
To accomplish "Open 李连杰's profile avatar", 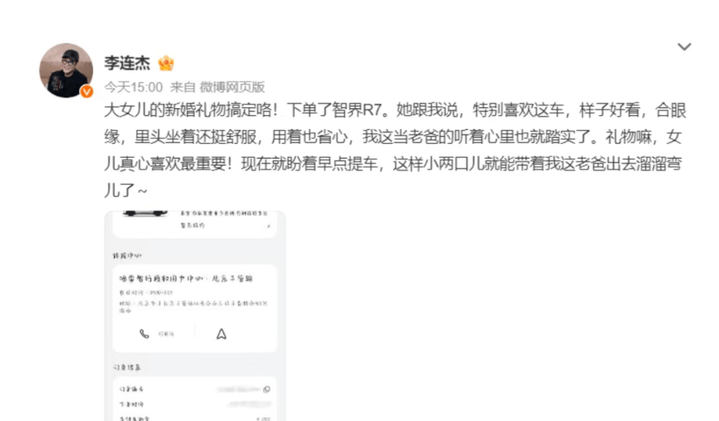I will (66, 70).
